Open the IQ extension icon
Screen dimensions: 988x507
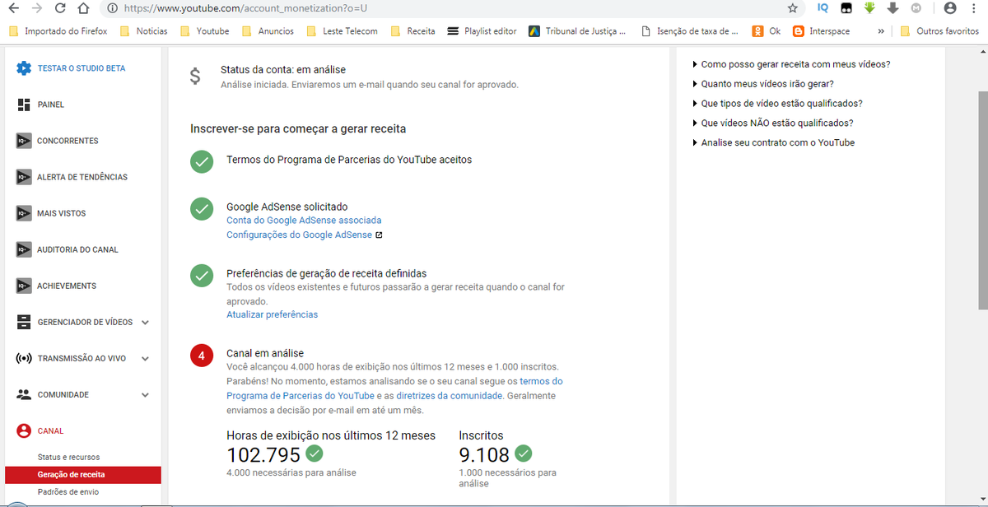[823, 8]
